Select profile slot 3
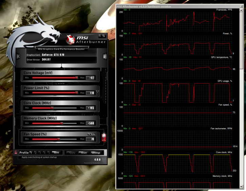The image size is (246, 191). (x=40, y=153)
